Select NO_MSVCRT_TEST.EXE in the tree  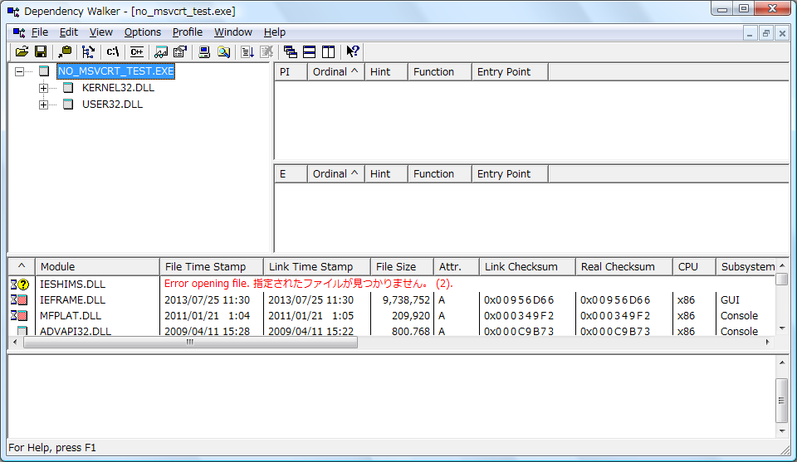pyautogui.click(x=116, y=71)
